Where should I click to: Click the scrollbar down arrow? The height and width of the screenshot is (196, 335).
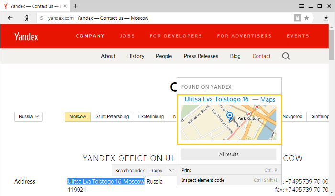point(331,192)
